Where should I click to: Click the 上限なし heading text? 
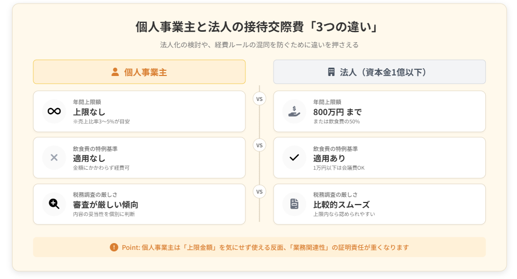coord(89,112)
